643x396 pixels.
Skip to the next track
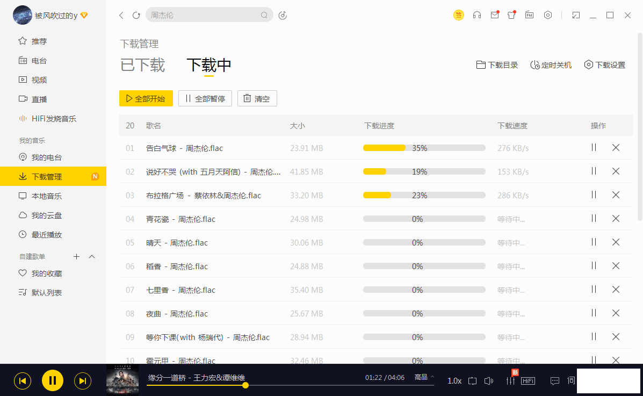[82, 381]
